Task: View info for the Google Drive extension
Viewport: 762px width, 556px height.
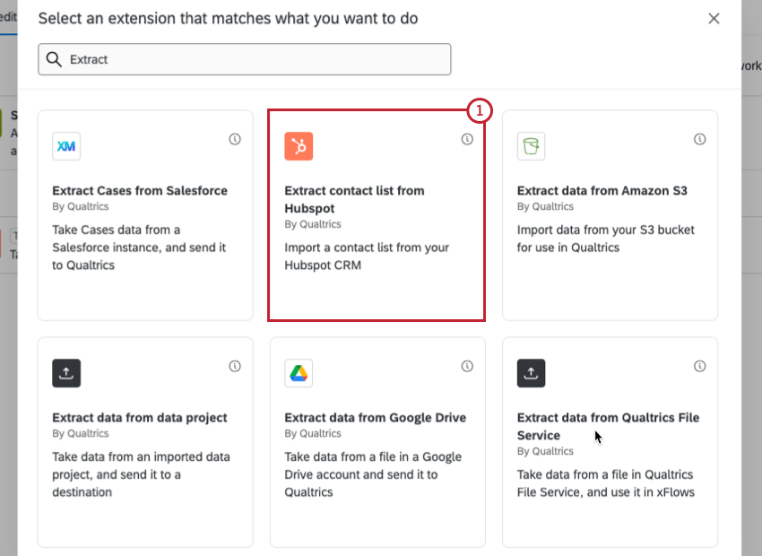Action: tap(466, 366)
